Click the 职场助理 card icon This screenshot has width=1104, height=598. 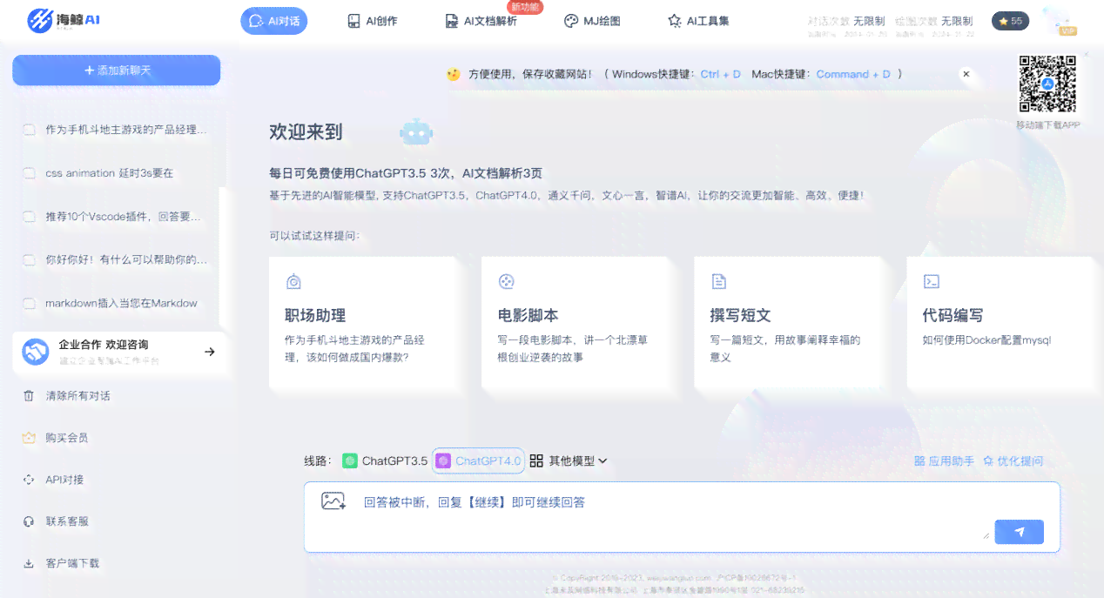pos(293,281)
